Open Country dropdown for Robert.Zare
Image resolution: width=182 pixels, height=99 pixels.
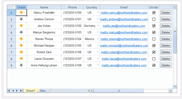click(x=98, y=52)
